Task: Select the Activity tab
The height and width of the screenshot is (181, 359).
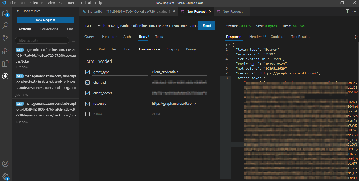Action: (25, 29)
